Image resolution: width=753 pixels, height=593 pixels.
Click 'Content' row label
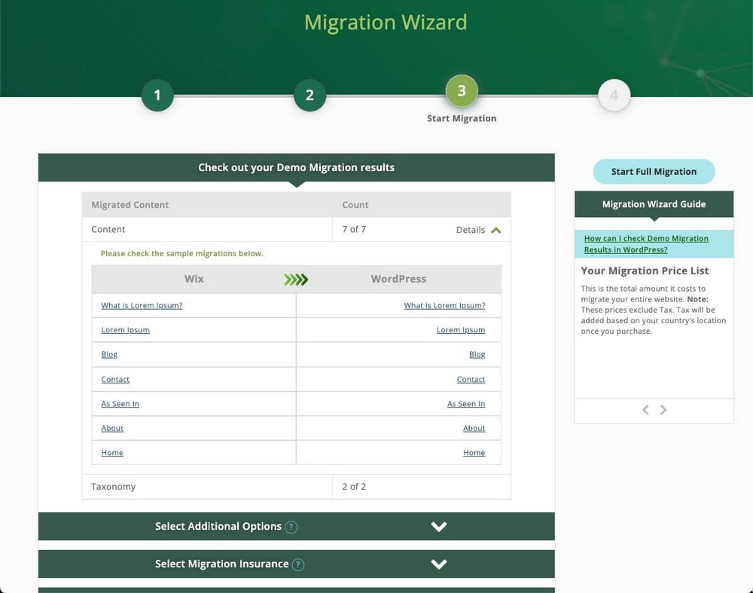click(x=108, y=229)
